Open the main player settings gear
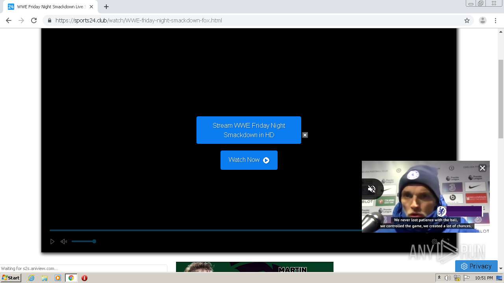This screenshot has height=283, width=504. [x=434, y=241]
